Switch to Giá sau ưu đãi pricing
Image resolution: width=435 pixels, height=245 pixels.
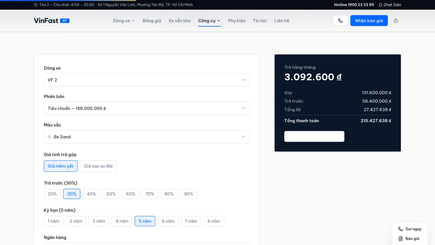tap(98, 166)
